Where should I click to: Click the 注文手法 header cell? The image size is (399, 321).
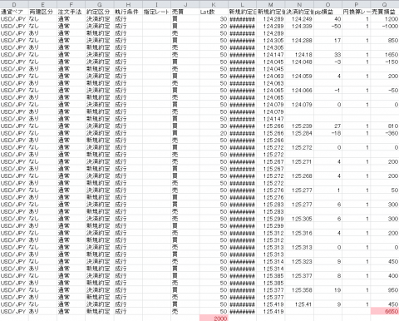click(x=71, y=12)
